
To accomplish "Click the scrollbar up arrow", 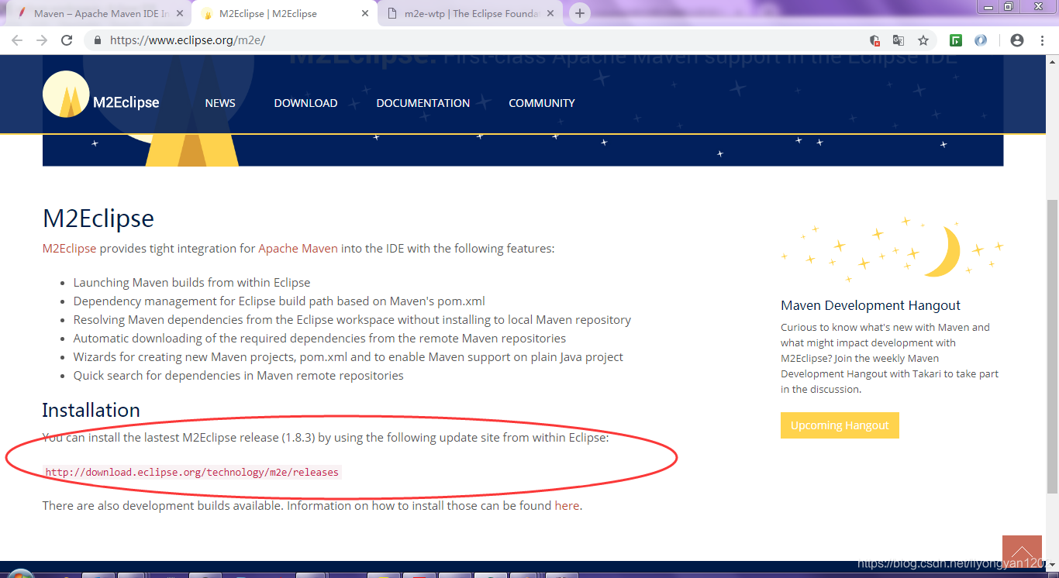I will [x=1052, y=62].
